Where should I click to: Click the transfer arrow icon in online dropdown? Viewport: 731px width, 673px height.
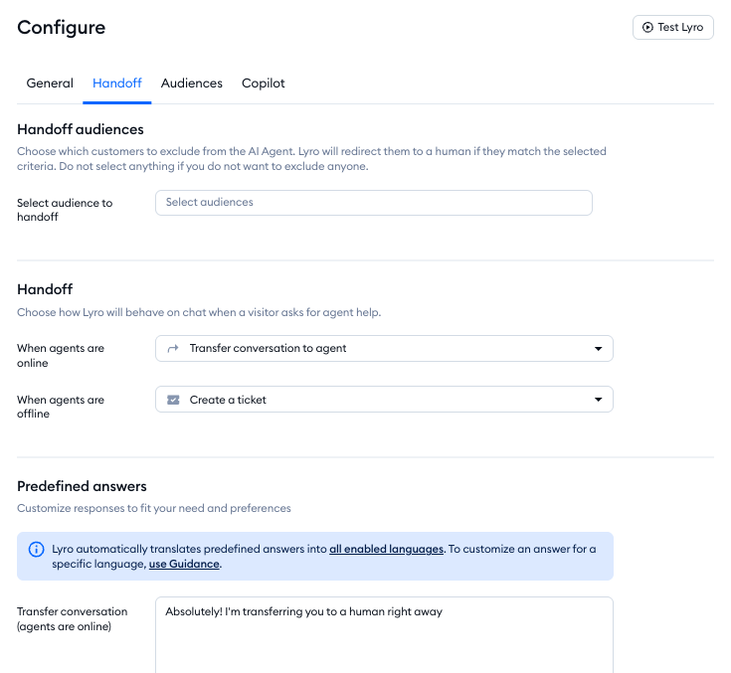(x=173, y=349)
